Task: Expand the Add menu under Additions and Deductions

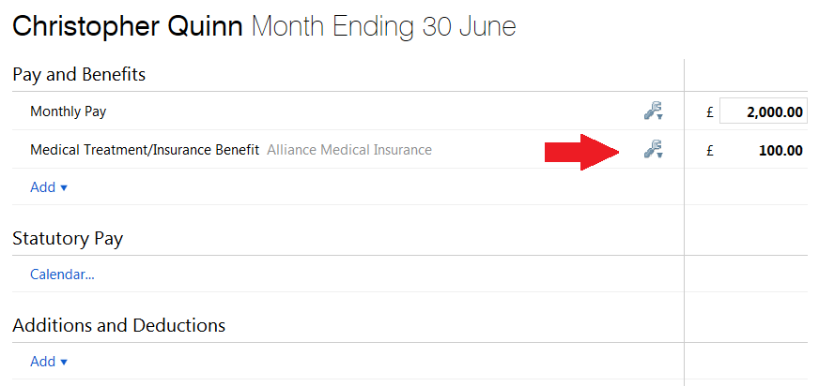Action: [49, 362]
